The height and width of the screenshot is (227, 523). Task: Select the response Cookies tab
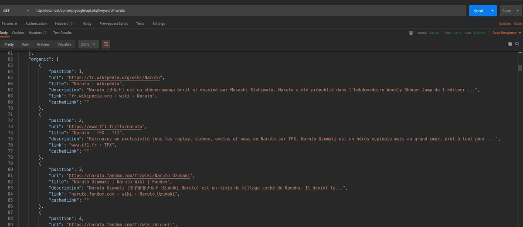coord(18,33)
